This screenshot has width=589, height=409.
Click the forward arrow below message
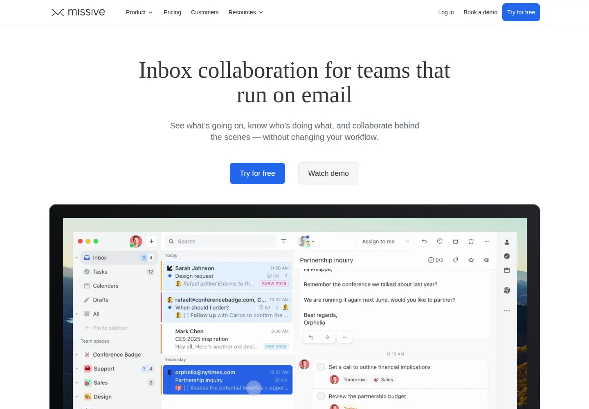click(x=326, y=337)
